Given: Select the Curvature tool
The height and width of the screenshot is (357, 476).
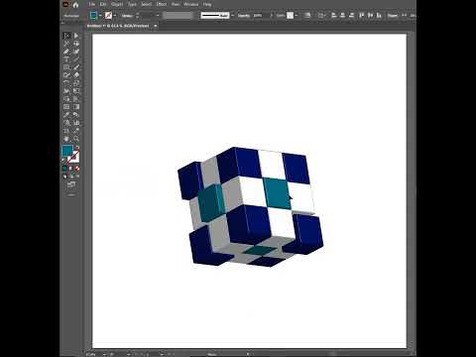Looking at the screenshot, I should (x=76, y=52).
